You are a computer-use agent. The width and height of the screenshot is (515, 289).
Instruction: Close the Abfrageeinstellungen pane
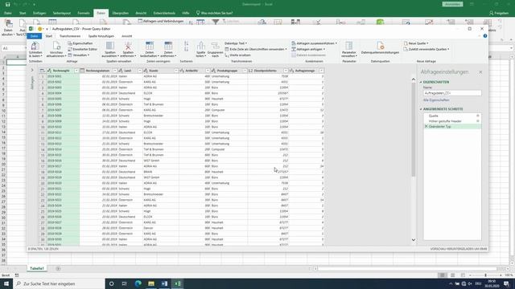tap(480, 72)
